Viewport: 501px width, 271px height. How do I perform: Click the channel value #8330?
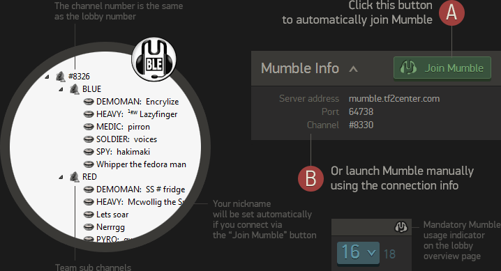point(361,125)
